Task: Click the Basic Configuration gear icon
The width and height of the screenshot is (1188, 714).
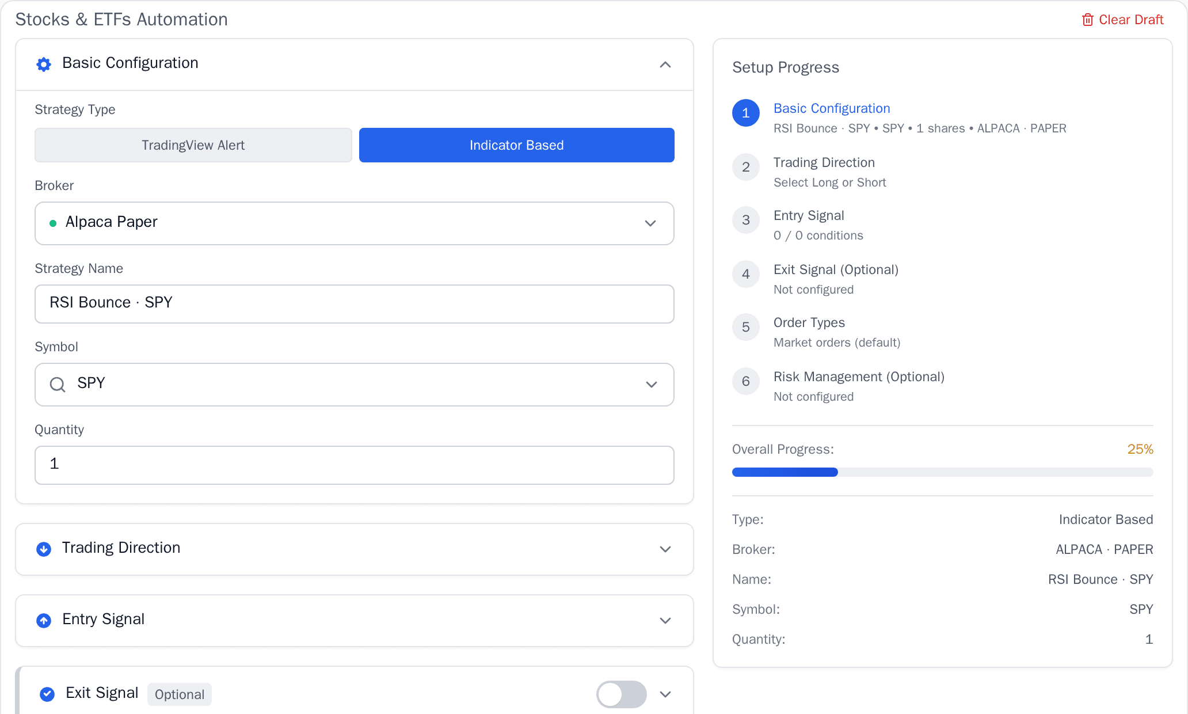Action: tap(44, 64)
